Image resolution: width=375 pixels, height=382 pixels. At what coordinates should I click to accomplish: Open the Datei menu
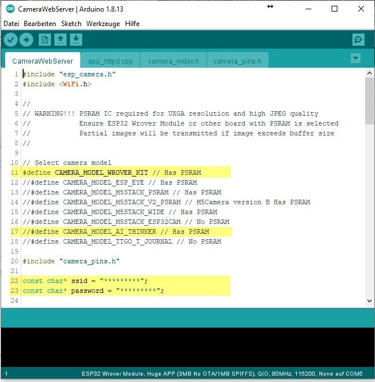click(12, 24)
